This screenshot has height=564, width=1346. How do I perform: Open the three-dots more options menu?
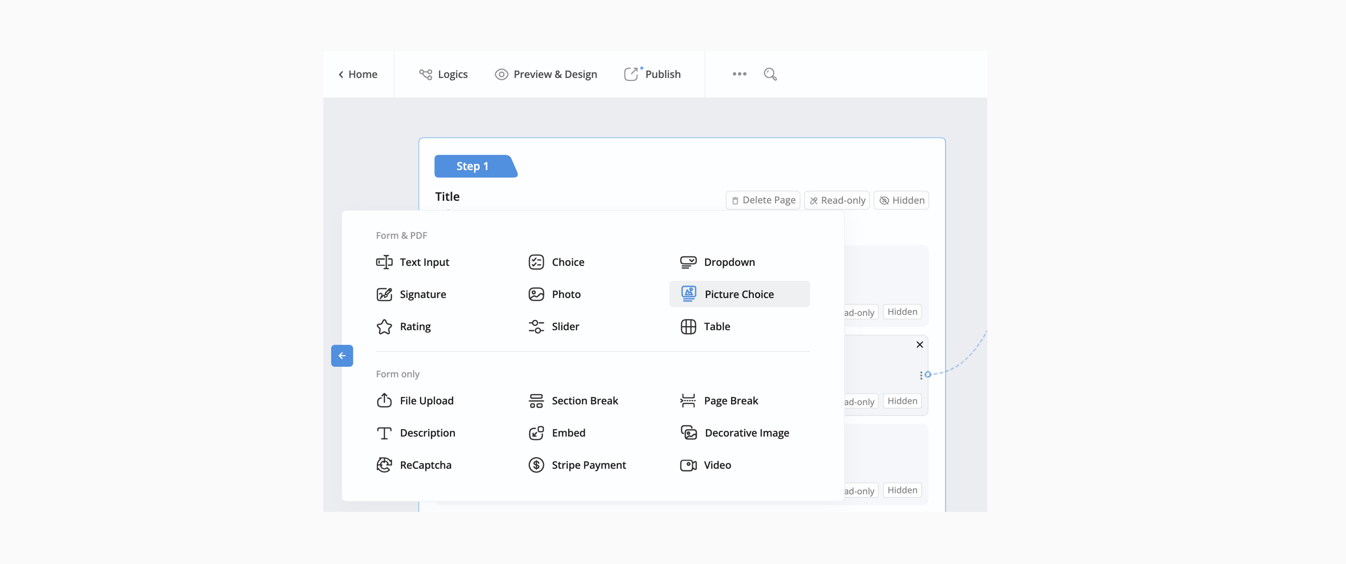coord(739,74)
